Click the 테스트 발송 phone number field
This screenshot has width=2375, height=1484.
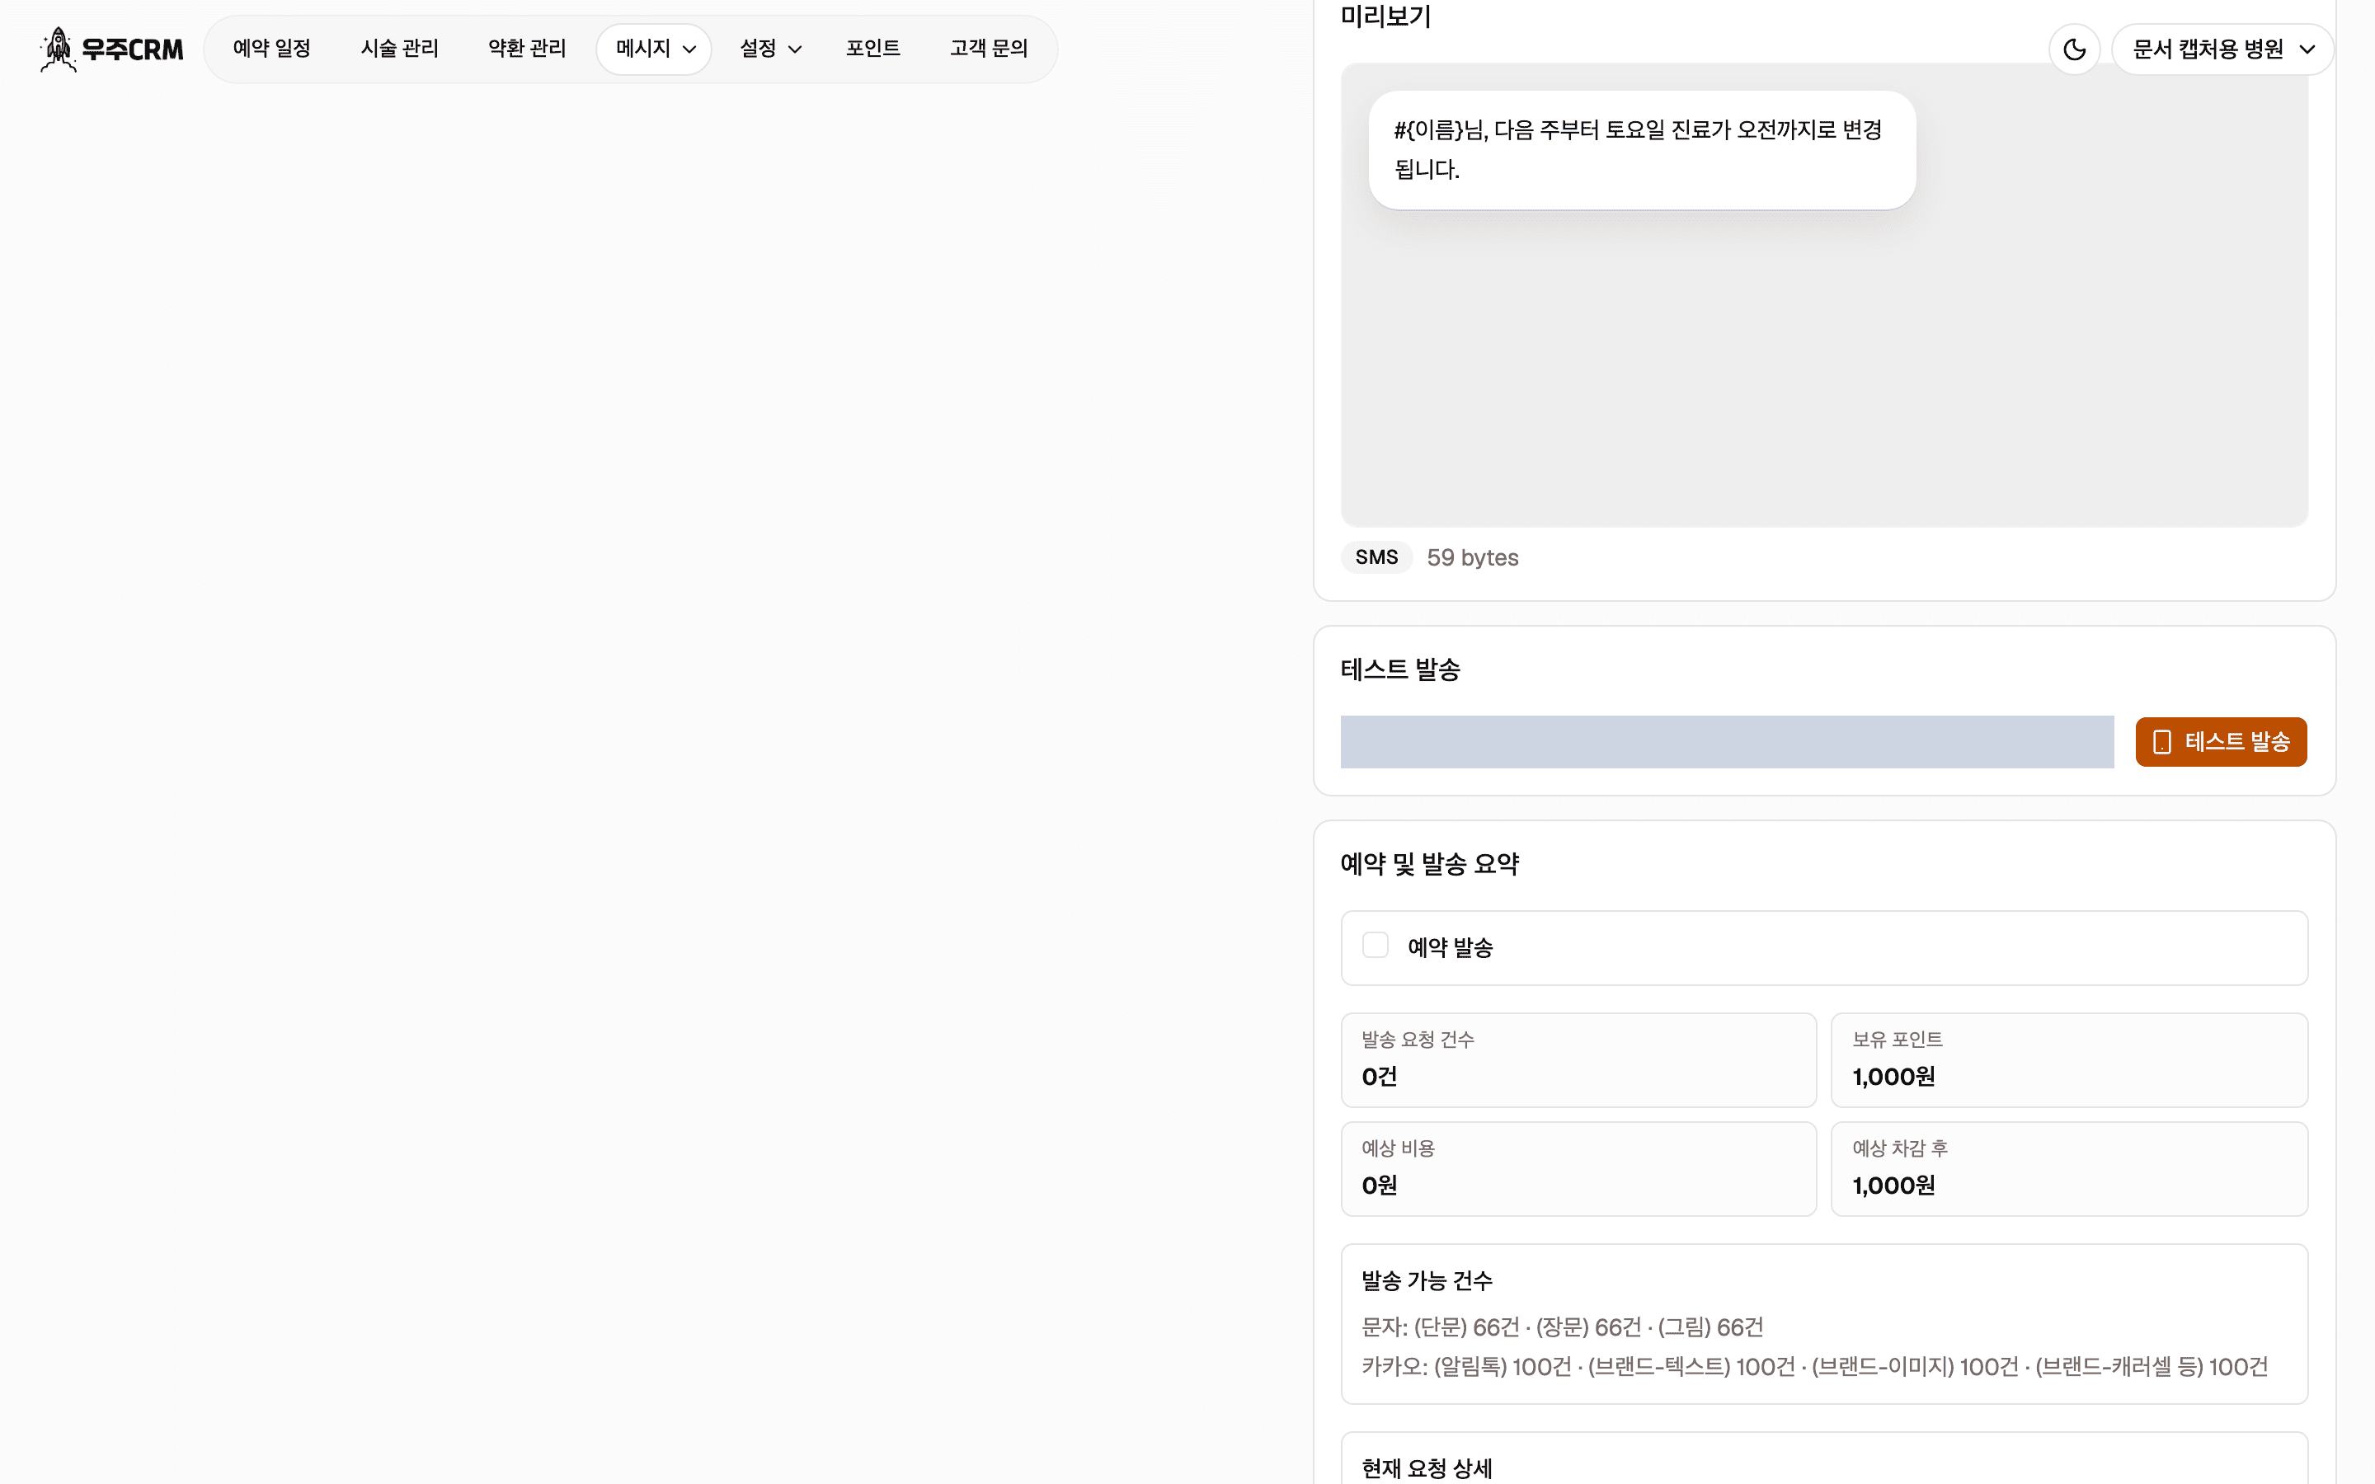[1726, 742]
